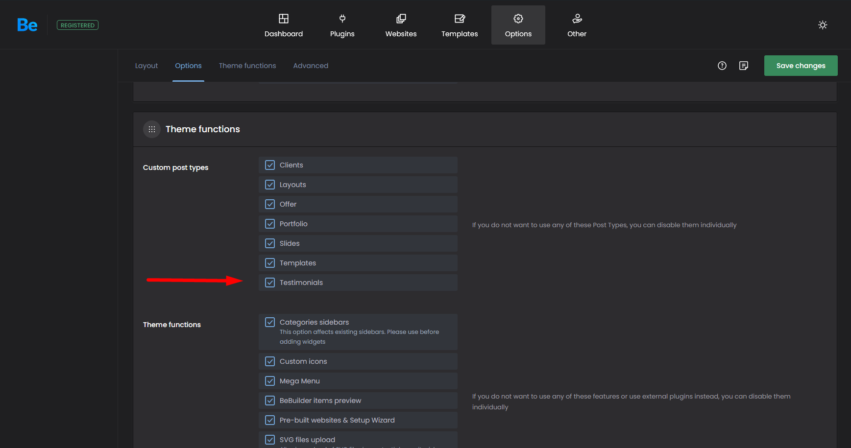This screenshot has width=851, height=448.
Task: Select the Options gear in top navigation
Action: pyautogui.click(x=518, y=25)
